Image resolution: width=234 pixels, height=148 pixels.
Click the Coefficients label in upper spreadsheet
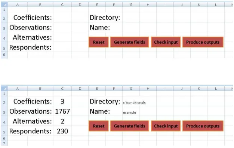click(33, 18)
